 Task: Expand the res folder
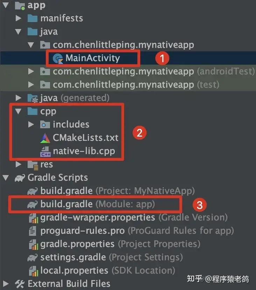pyautogui.click(x=19, y=164)
